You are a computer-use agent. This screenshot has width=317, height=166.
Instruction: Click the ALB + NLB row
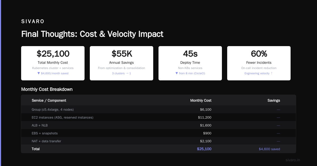click(158, 125)
